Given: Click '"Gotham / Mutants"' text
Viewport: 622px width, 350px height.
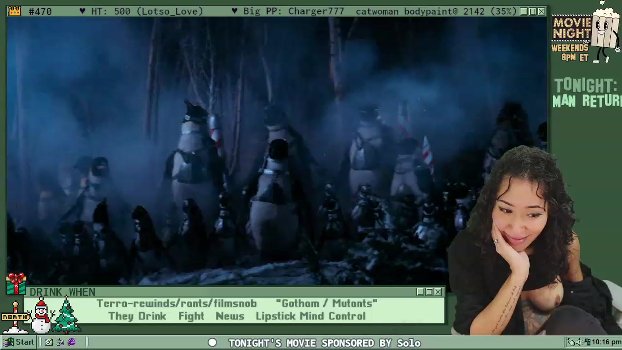Looking at the screenshot, I should (327, 303).
